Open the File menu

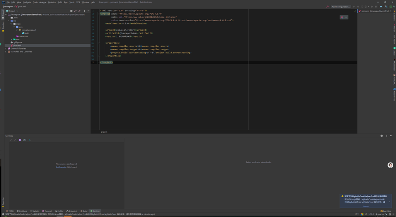(8, 2)
